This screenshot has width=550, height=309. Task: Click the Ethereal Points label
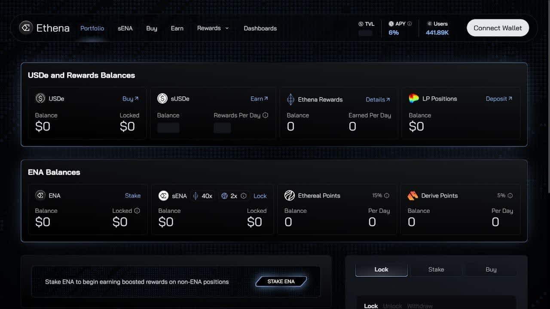319,196
